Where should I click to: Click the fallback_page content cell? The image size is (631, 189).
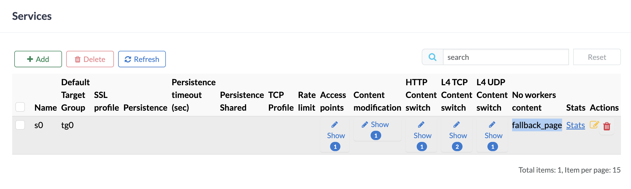pyautogui.click(x=537, y=125)
